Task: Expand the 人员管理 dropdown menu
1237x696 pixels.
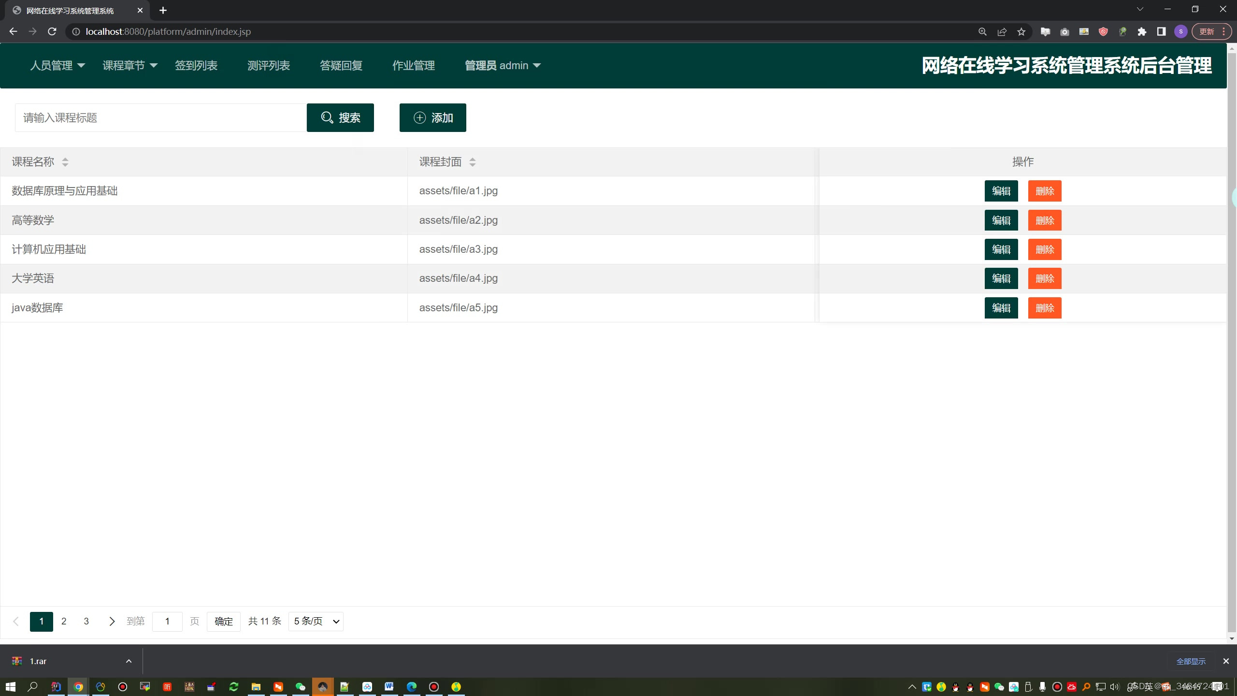Action: 57,65
